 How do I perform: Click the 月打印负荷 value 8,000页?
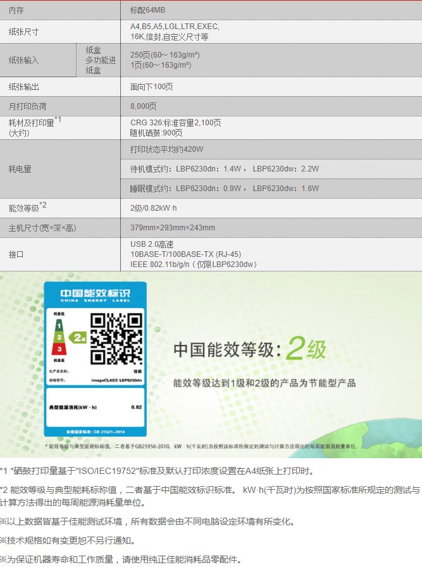[x=143, y=106]
